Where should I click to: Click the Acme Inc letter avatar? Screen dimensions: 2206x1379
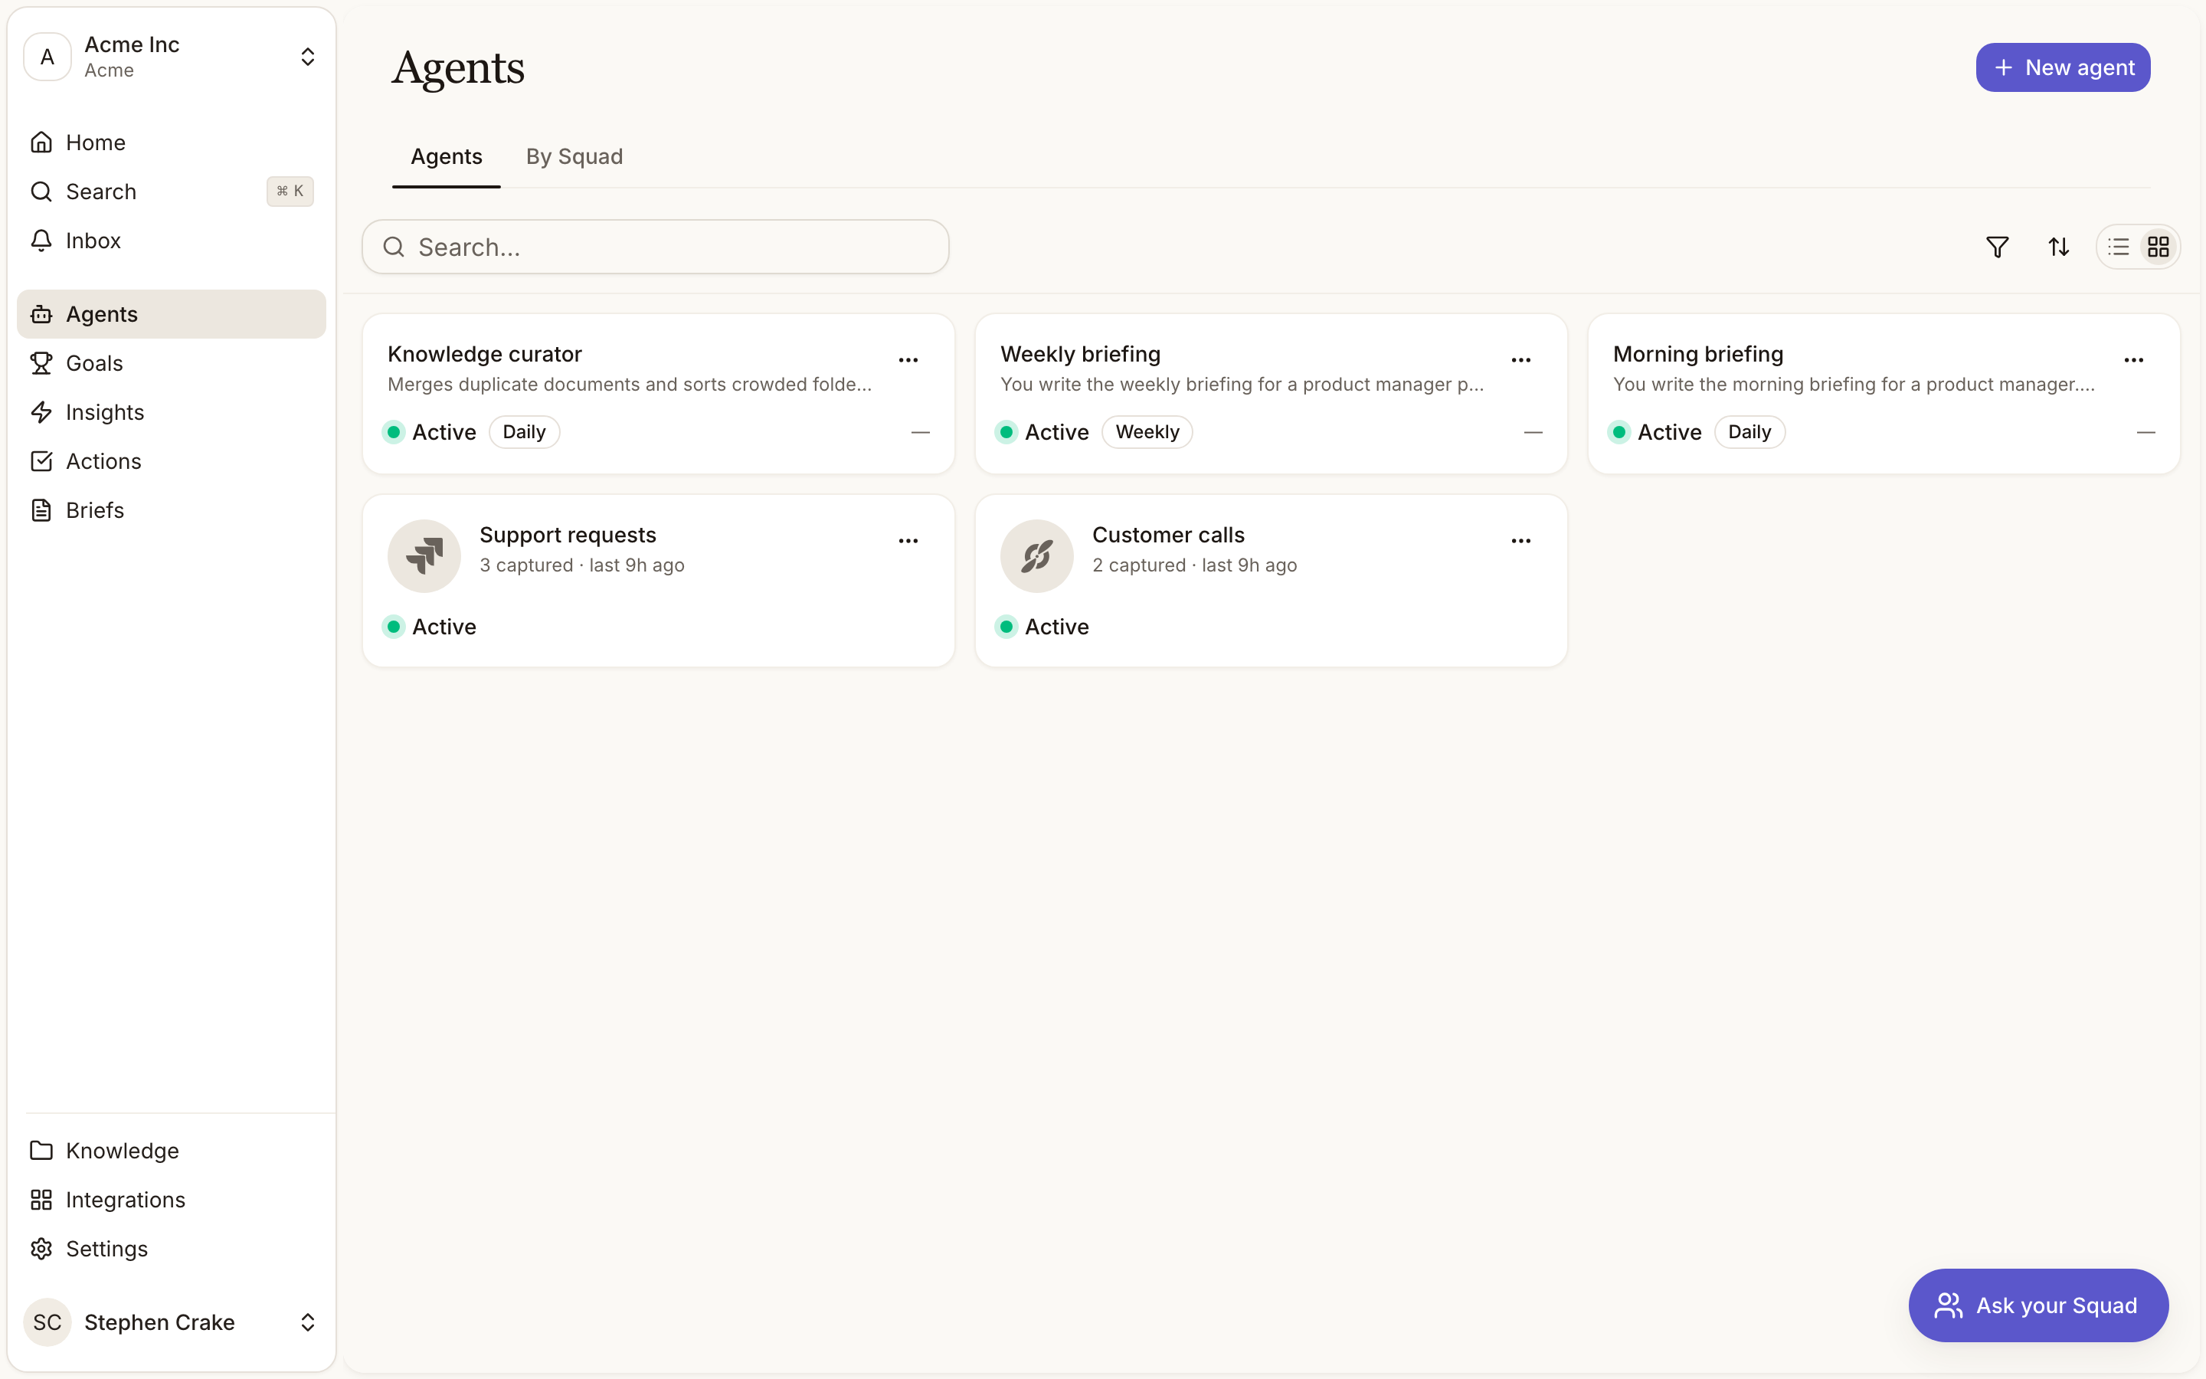tap(47, 57)
